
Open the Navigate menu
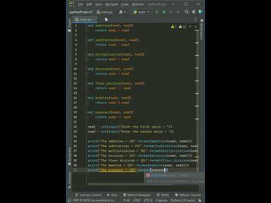(x=112, y=4)
